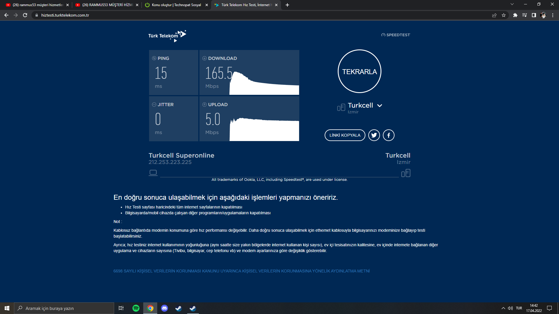Viewport: 559px width, 314px height.
Task: Open the KVKK aydınlatma metni link
Action: click(x=242, y=271)
